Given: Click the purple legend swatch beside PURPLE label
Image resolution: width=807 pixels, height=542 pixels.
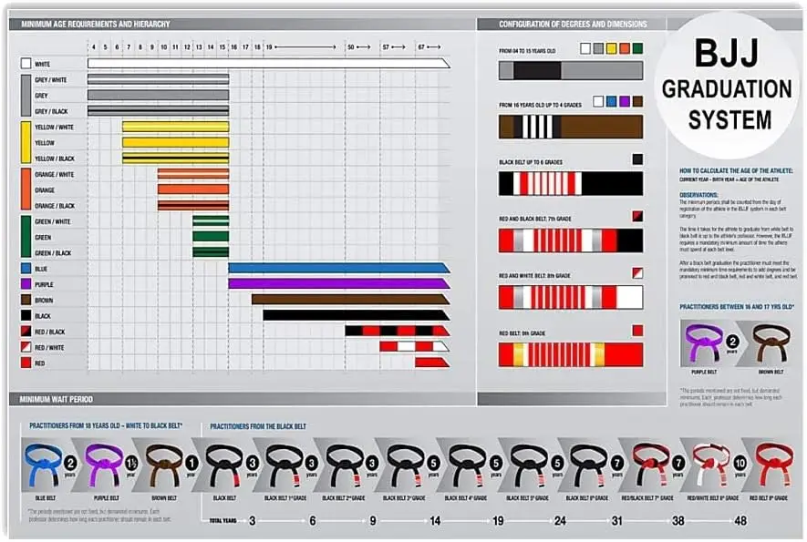Looking at the screenshot, I should pos(26,284).
